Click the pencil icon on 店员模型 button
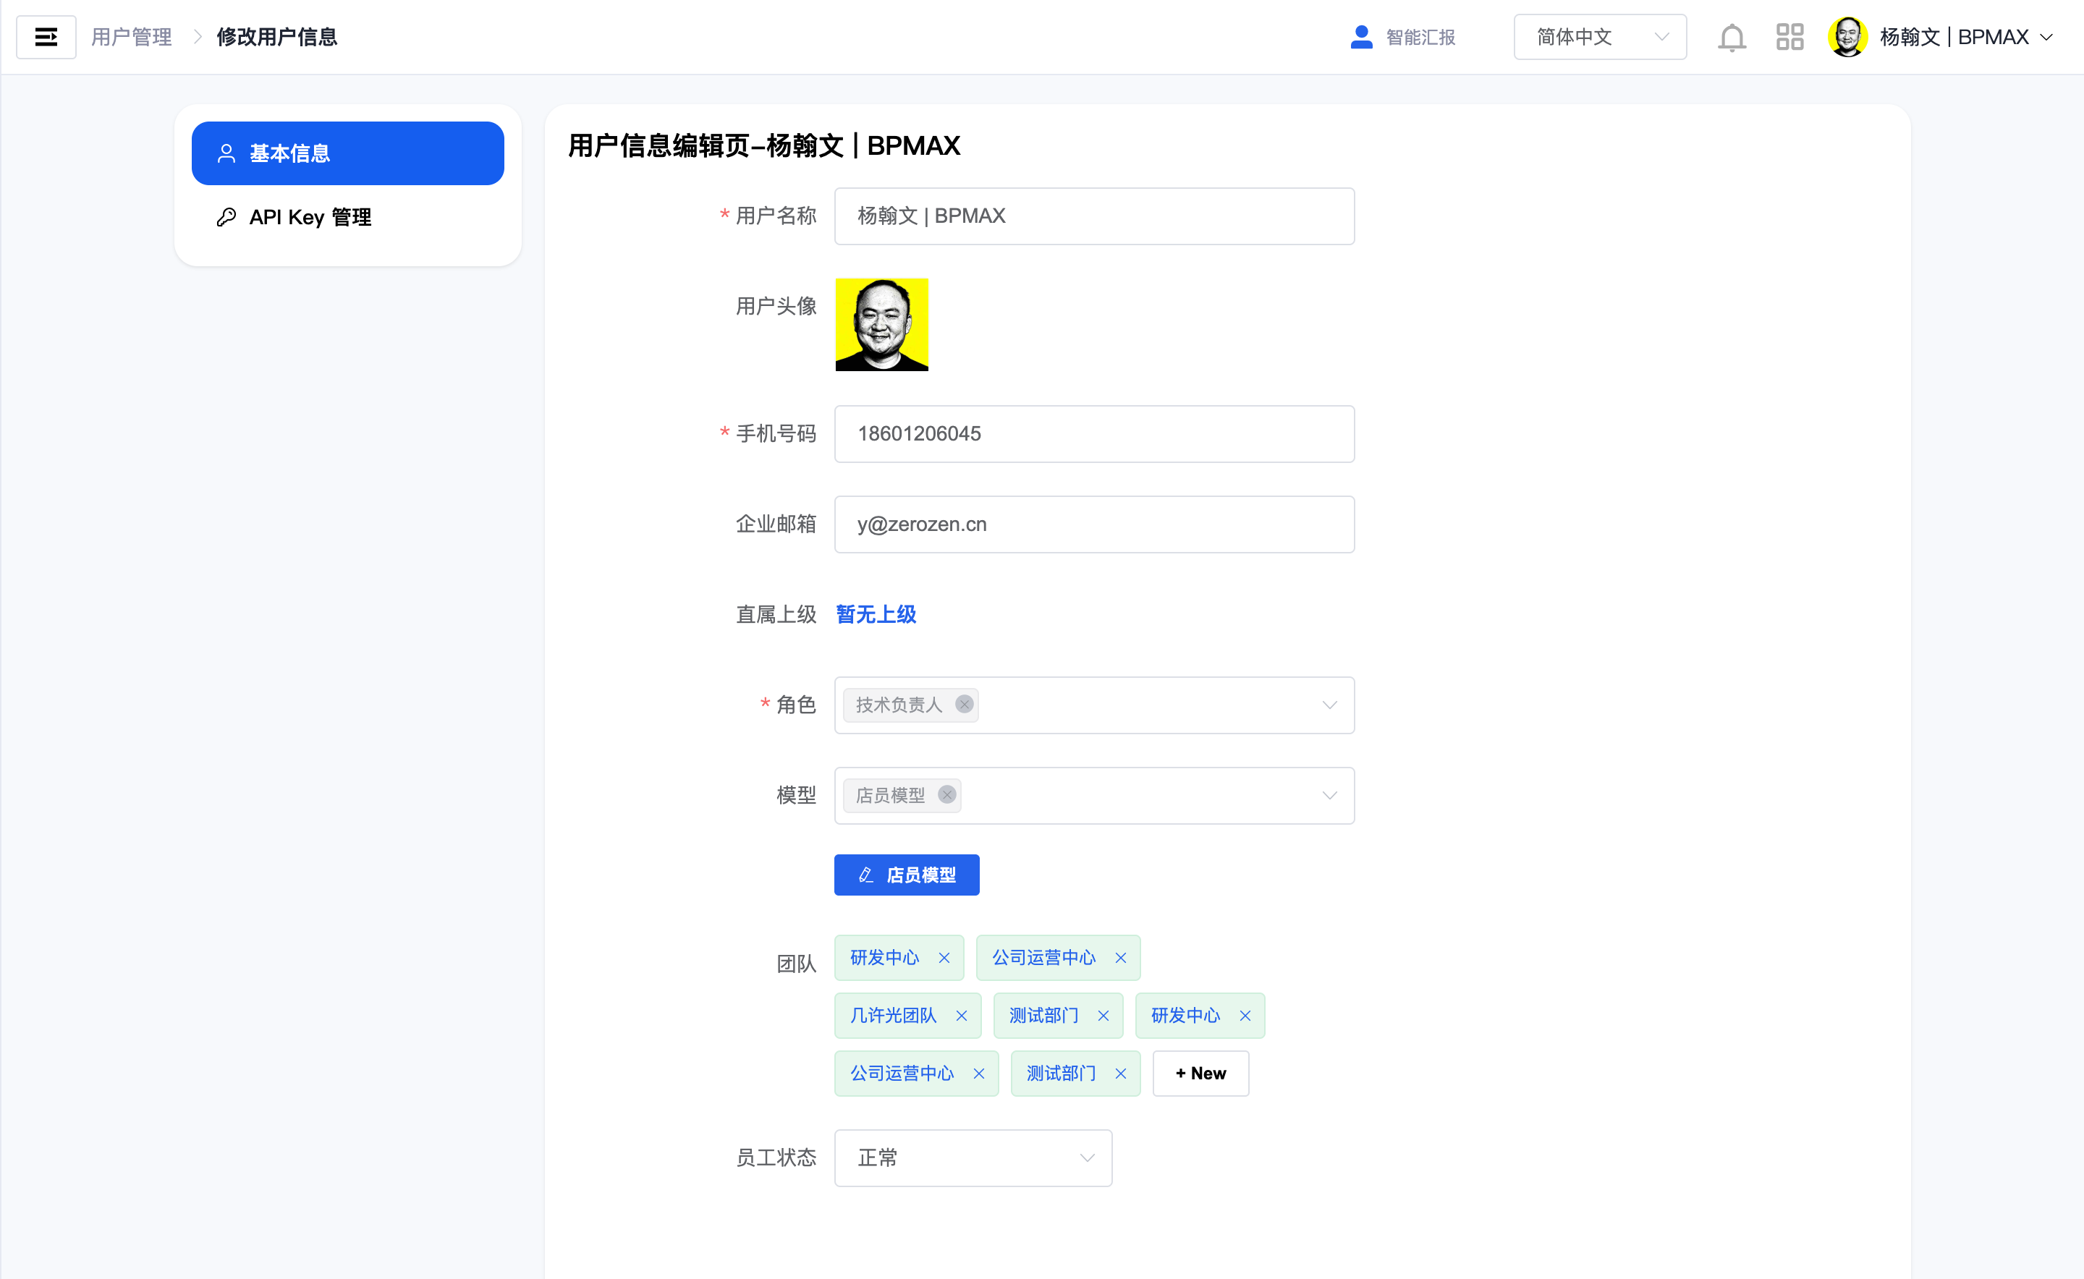The width and height of the screenshot is (2084, 1279). pos(865,875)
